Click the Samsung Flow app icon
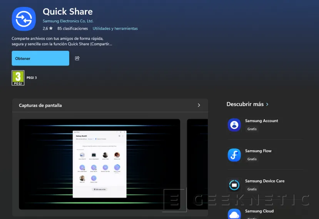 click(234, 155)
